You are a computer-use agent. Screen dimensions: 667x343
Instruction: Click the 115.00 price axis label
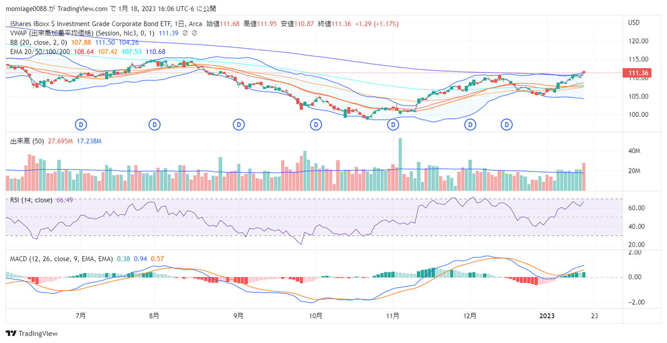coord(638,59)
